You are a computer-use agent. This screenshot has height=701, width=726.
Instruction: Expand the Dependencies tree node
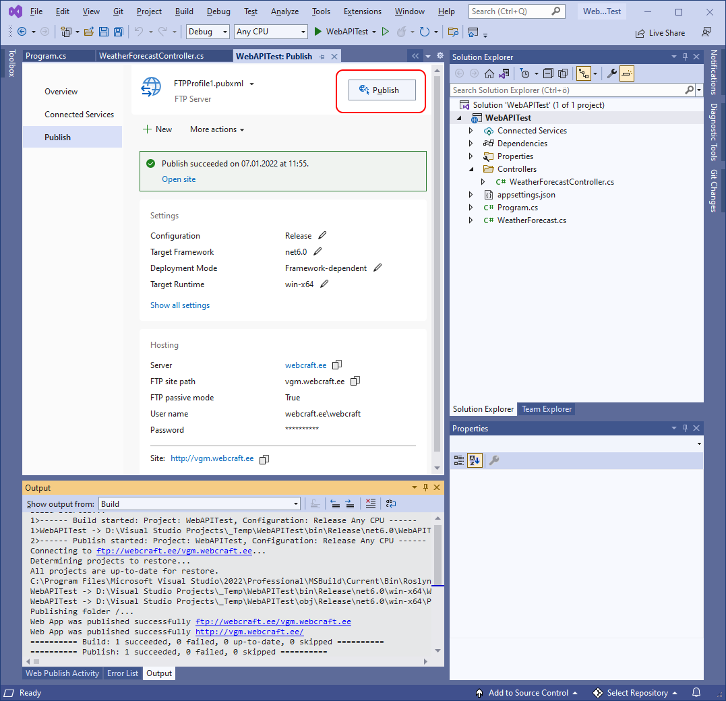point(471,144)
